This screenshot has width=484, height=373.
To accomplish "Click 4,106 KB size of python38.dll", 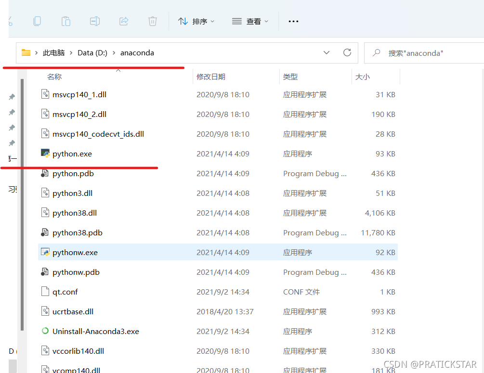I will click(380, 213).
